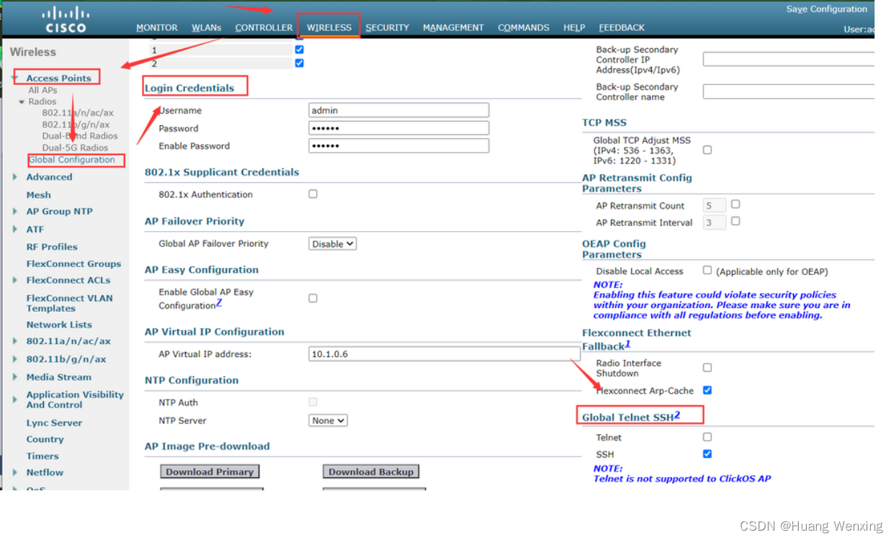Expand the Advanced section
894x540 pixels.
[x=15, y=177]
